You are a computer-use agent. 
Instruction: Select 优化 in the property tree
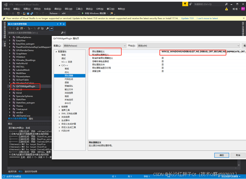click(x=67, y=72)
